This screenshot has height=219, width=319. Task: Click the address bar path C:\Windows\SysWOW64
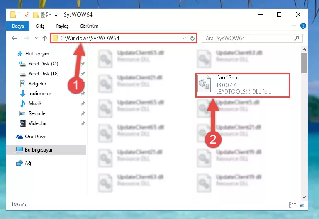point(90,38)
